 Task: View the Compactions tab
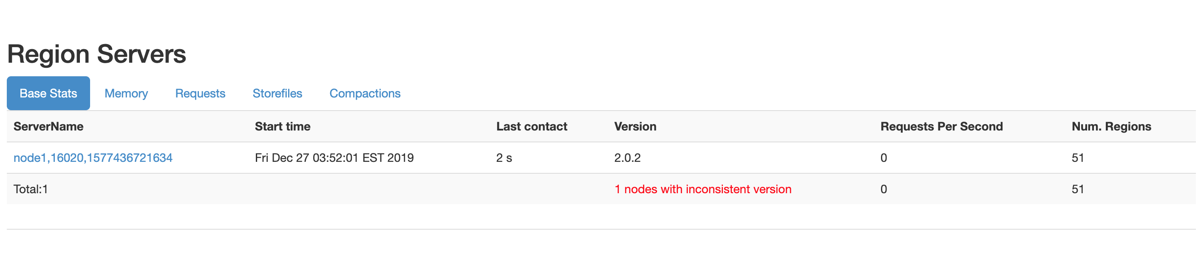(365, 93)
